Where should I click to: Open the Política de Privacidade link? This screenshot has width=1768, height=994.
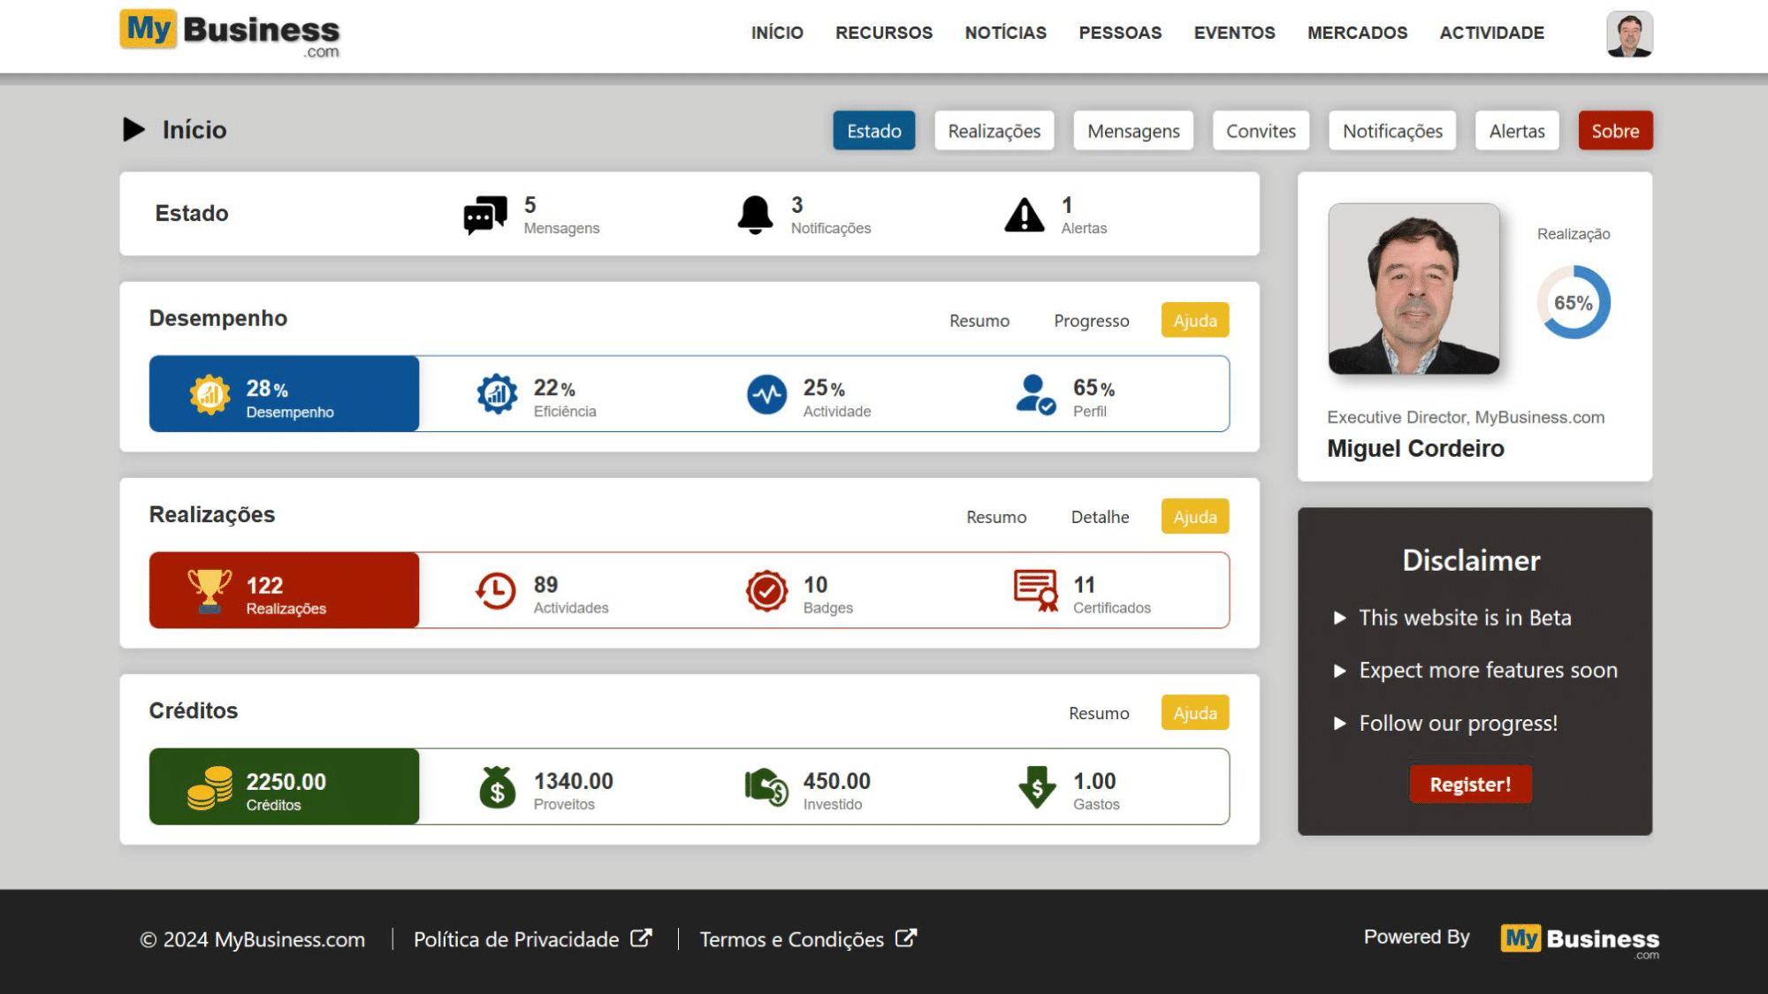point(516,939)
